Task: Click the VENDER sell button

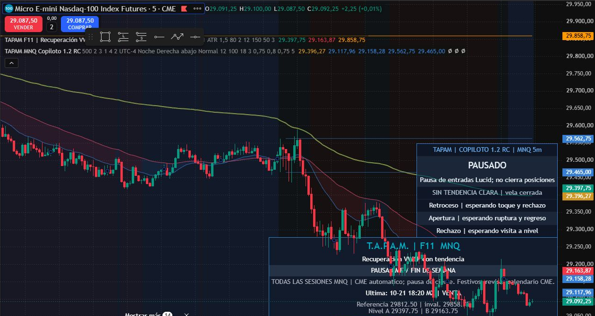Action: (x=24, y=24)
